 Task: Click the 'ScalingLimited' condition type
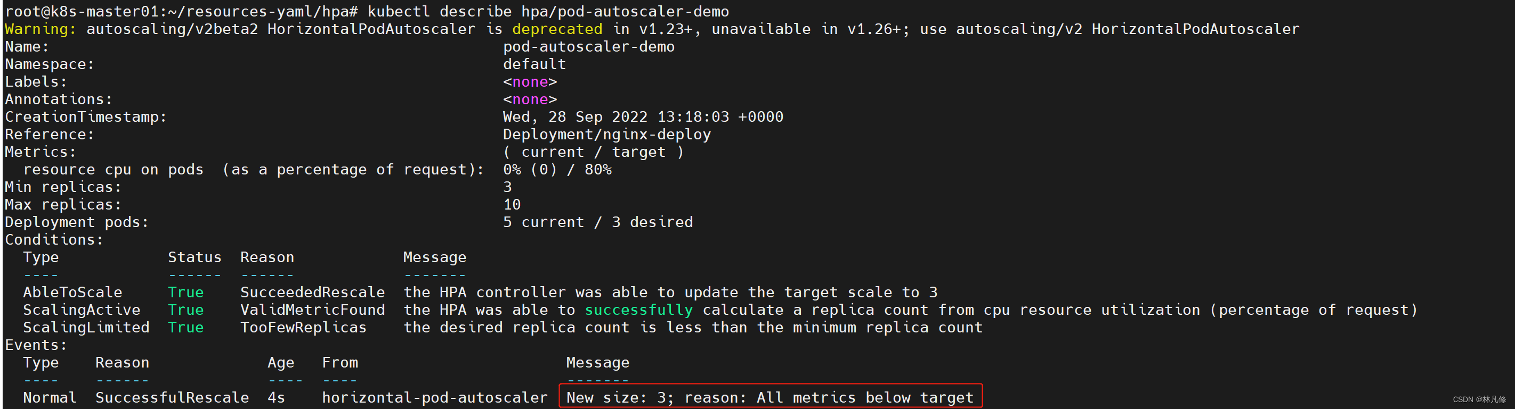[x=86, y=328]
